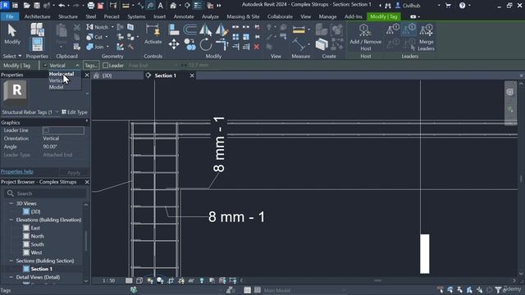Click the Open folder icon
The image size is (525, 295).
click(x=27, y=6)
